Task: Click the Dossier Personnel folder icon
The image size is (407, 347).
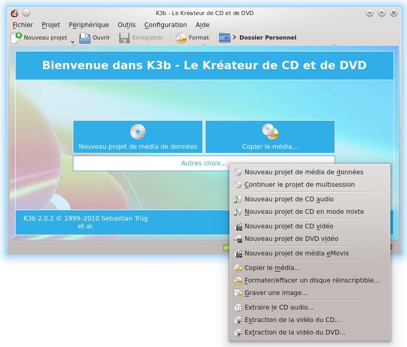Action: click(224, 37)
